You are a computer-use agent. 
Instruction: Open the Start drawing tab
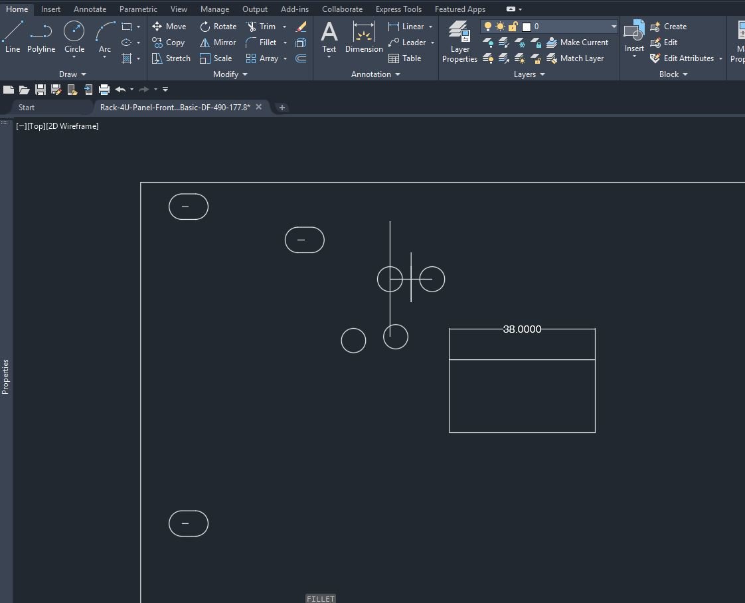pos(27,108)
